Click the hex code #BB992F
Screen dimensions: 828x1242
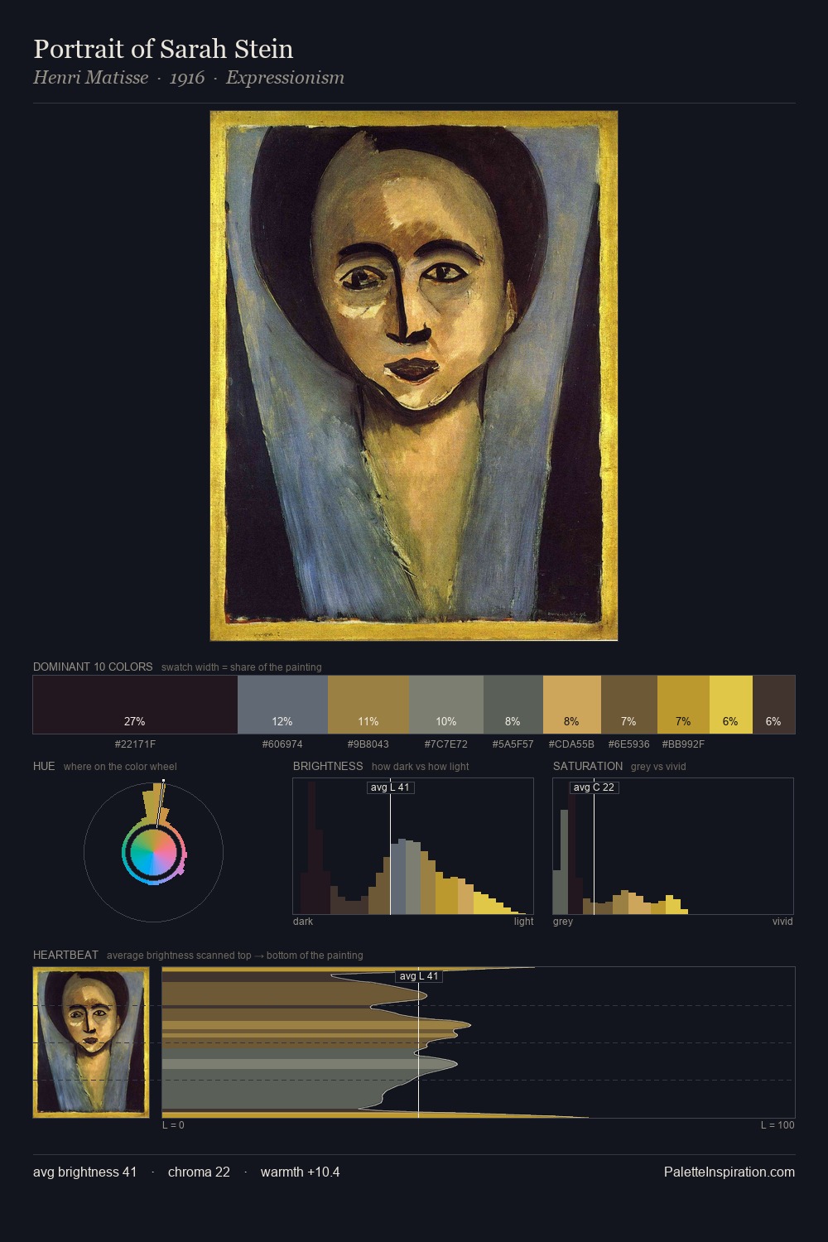pyautogui.click(x=683, y=744)
